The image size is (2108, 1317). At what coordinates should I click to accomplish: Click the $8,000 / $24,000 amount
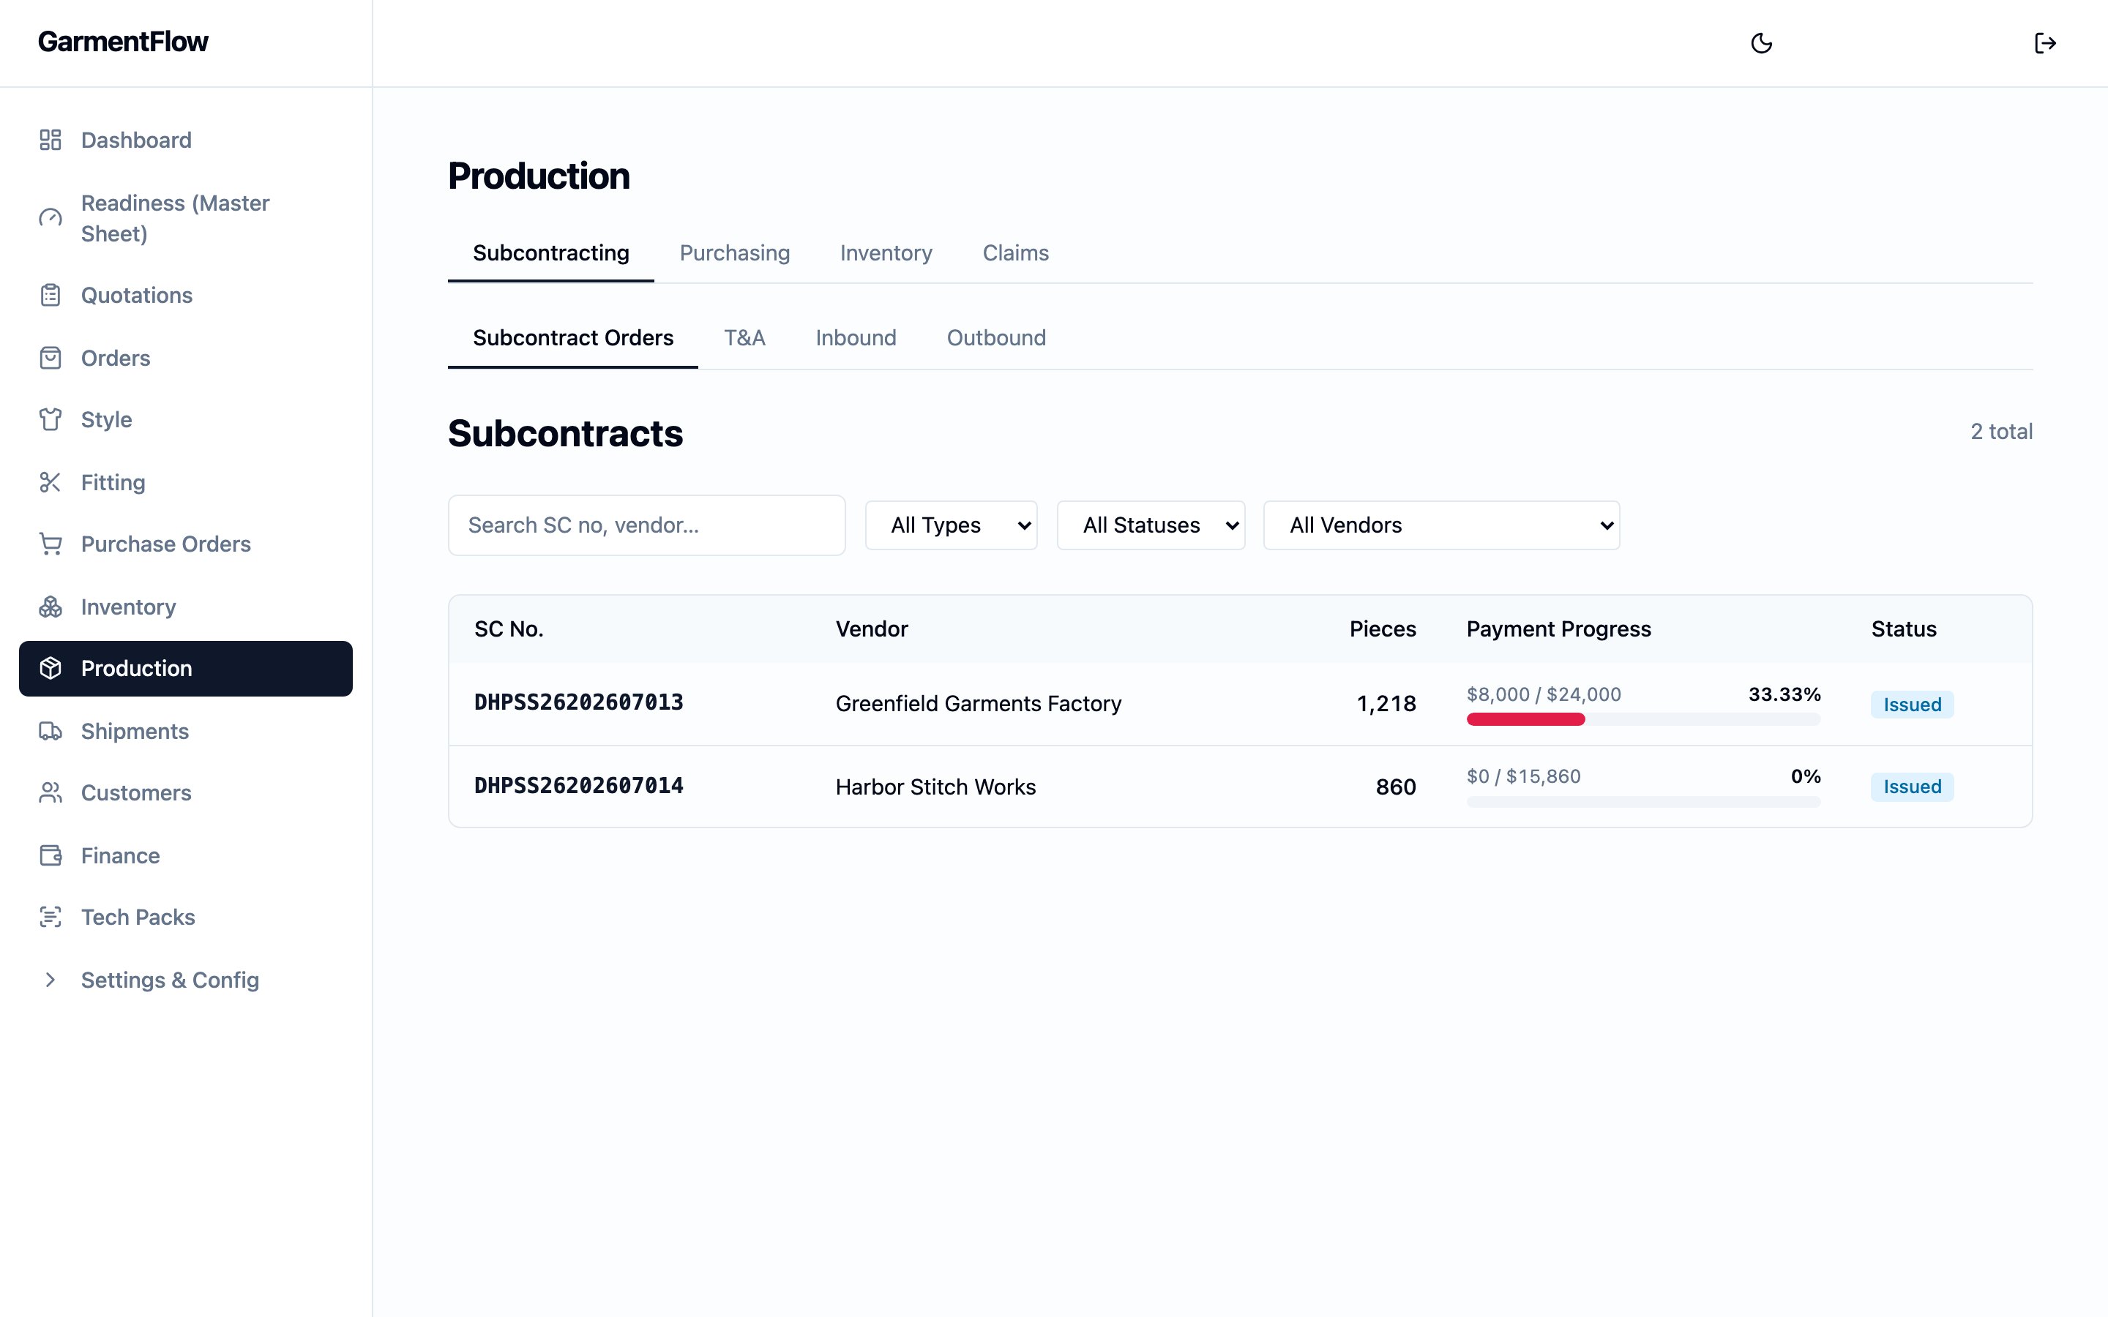tap(1544, 694)
